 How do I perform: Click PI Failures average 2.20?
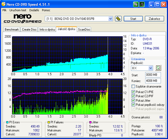pos(78,126)
